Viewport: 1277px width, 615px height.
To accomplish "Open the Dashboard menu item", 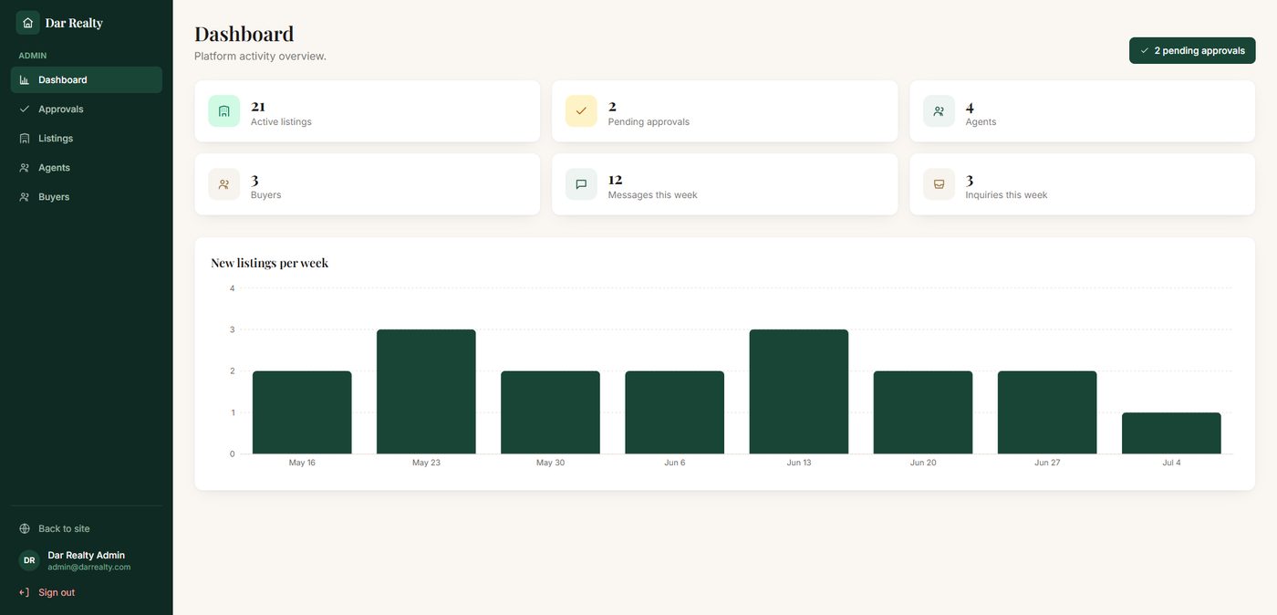I will pos(87,80).
